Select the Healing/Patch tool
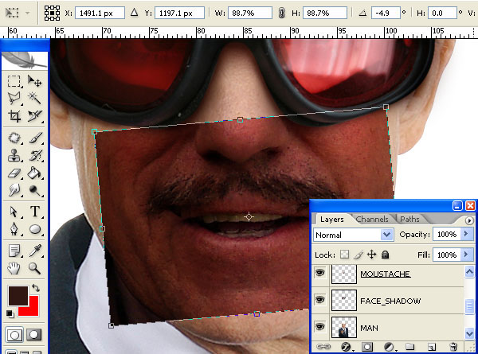Image resolution: width=478 pixels, height=354 pixels. pos(14,138)
